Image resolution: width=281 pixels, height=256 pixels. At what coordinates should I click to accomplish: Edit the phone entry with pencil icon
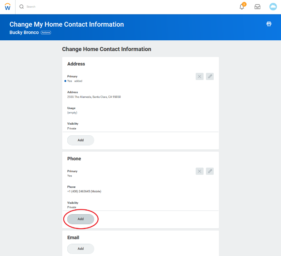point(210,171)
